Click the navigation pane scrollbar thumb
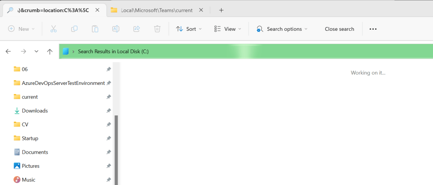Screen dimensions: 433x185 coord(116,150)
